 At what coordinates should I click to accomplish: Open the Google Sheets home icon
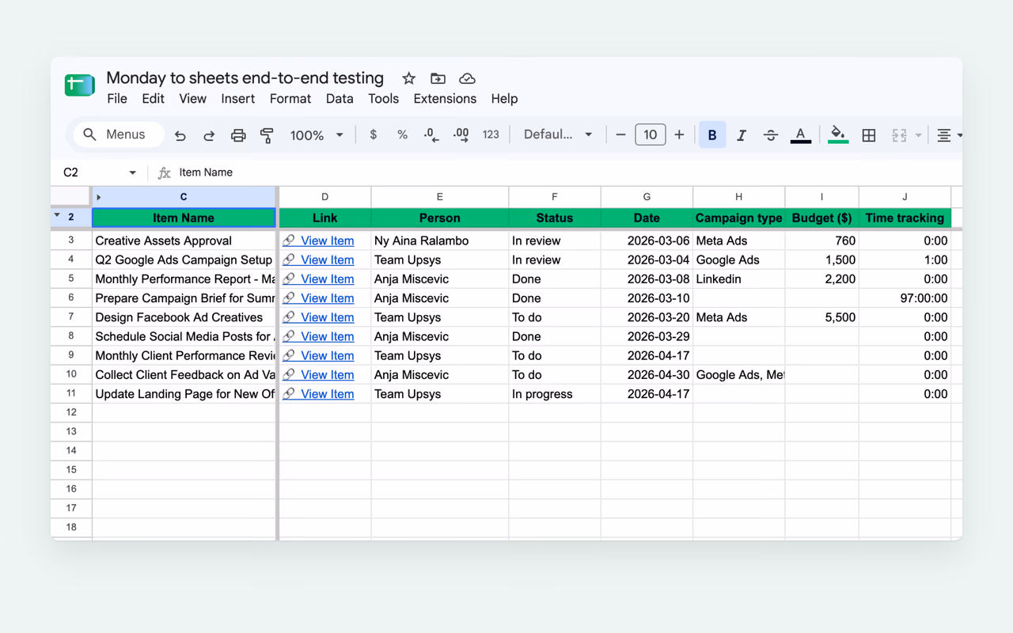80,84
